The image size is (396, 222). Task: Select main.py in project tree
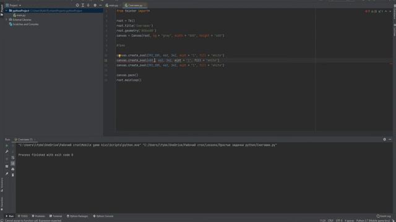tap(20, 15)
